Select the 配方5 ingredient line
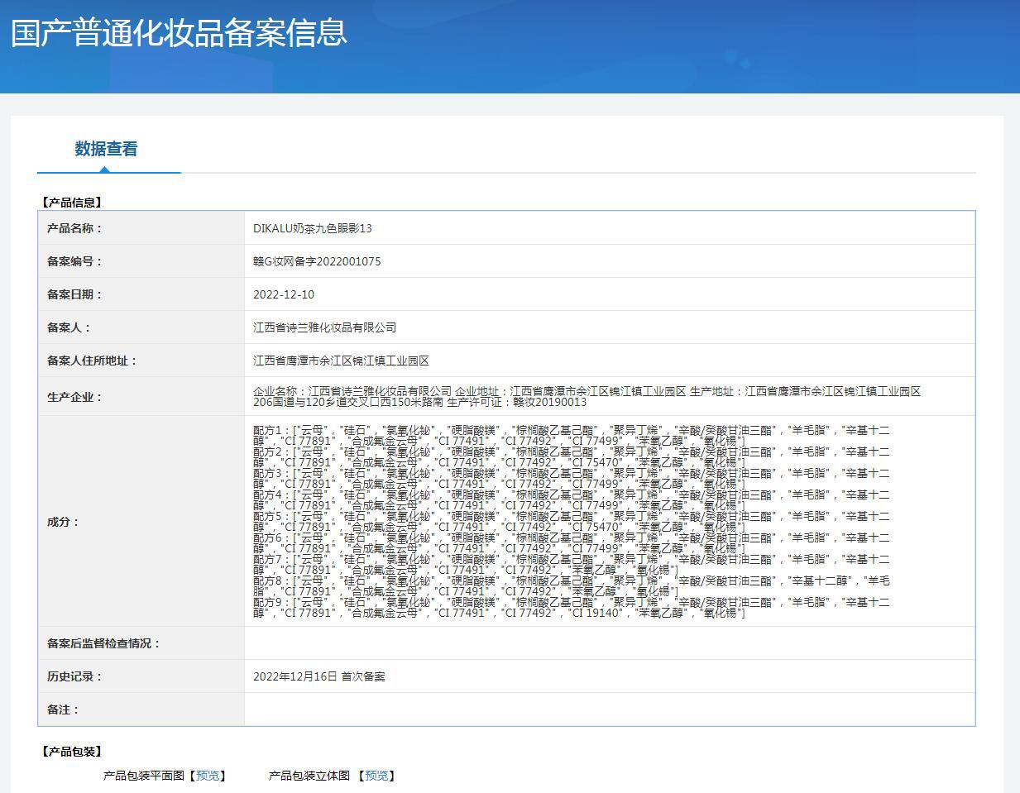1020x793 pixels. click(572, 522)
